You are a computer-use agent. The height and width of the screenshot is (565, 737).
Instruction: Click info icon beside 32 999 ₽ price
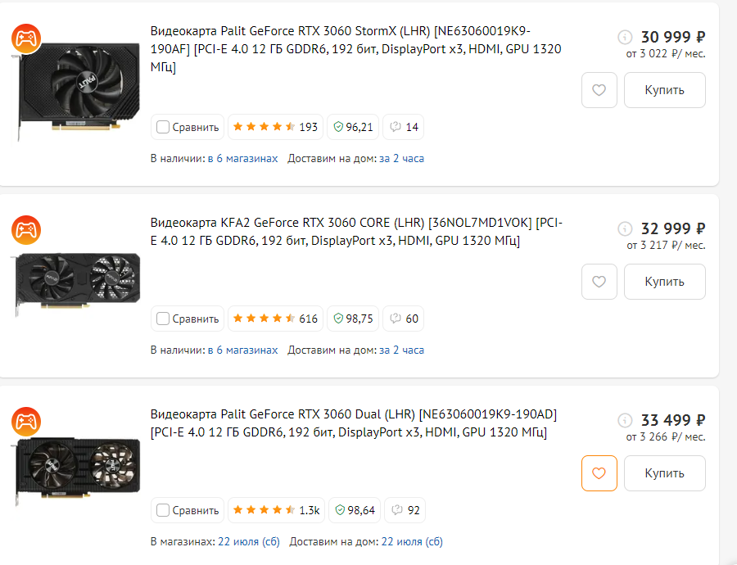(x=625, y=228)
